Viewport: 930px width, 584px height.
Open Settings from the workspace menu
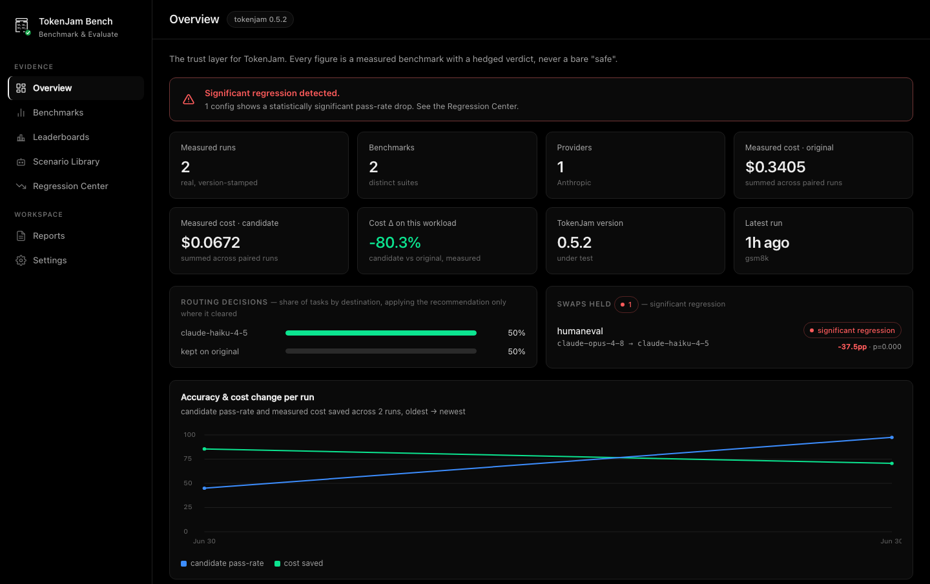[x=76, y=261]
